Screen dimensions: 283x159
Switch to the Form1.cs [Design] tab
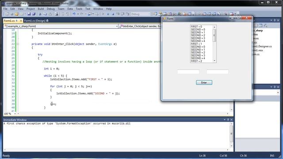click(34, 21)
